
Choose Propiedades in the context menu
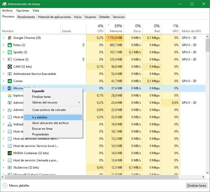pos(53,134)
